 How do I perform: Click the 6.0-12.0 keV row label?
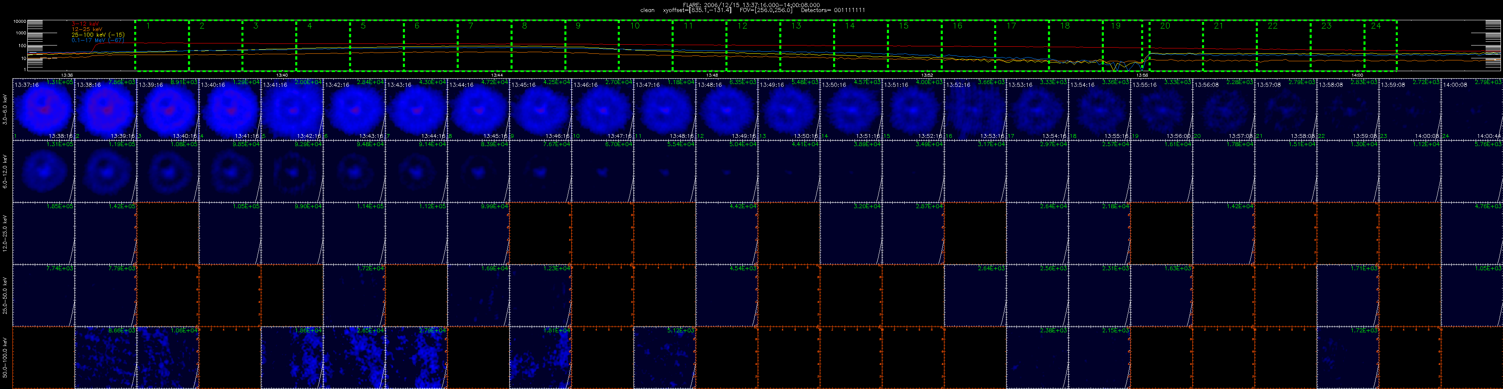coord(5,171)
